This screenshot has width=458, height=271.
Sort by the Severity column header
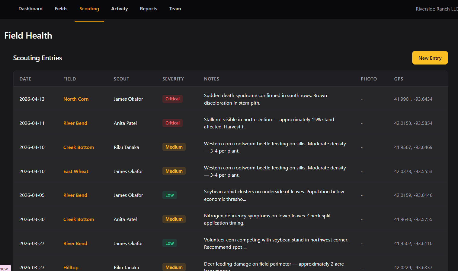pos(173,79)
